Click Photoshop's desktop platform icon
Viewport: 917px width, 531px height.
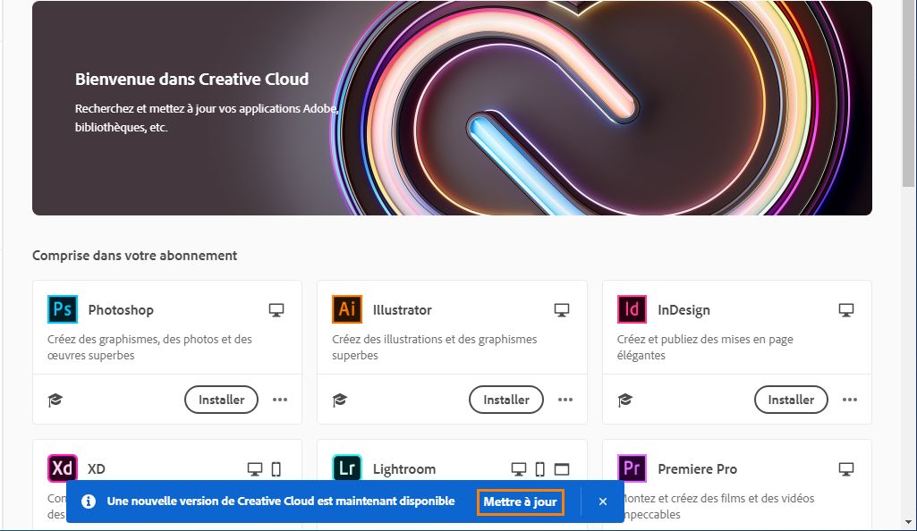click(x=276, y=310)
